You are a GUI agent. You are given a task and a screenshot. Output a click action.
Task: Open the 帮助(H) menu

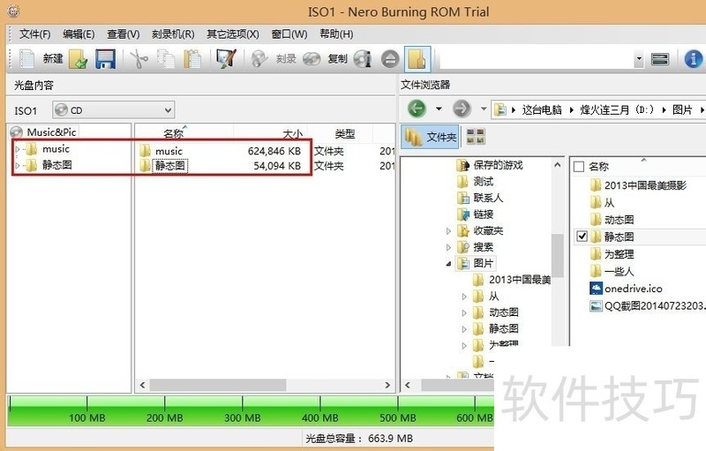[x=336, y=34]
